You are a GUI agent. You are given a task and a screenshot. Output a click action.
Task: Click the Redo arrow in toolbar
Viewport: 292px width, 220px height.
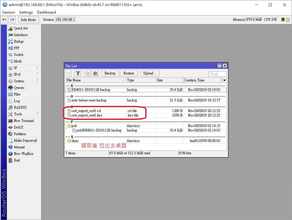(12, 20)
